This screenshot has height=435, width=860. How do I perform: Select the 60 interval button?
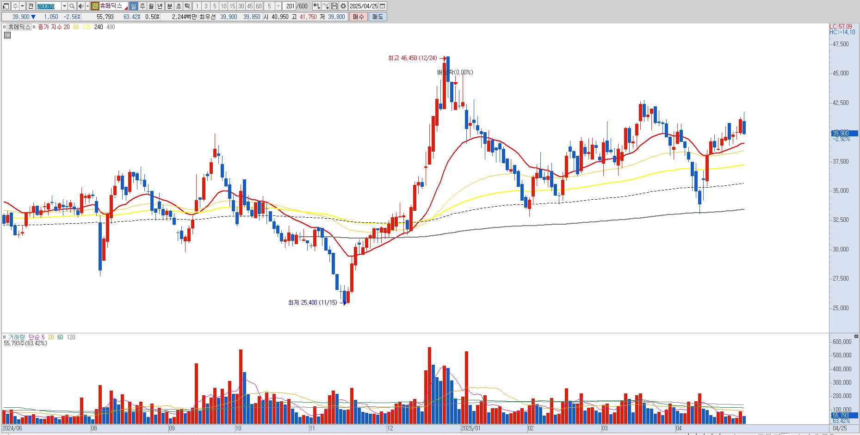point(259,6)
